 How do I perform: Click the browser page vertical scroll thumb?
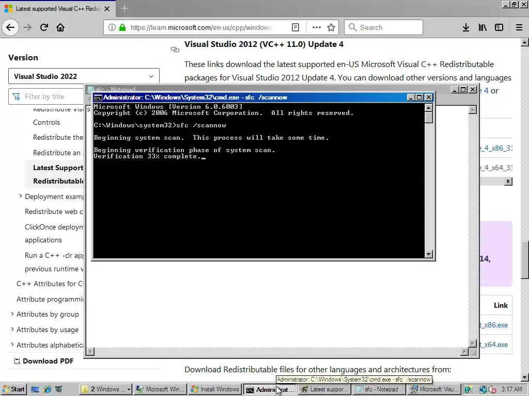tap(525, 260)
